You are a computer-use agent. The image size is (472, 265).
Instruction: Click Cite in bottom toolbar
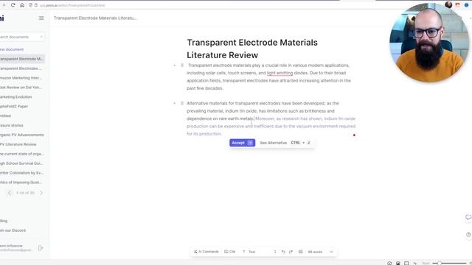click(229, 252)
